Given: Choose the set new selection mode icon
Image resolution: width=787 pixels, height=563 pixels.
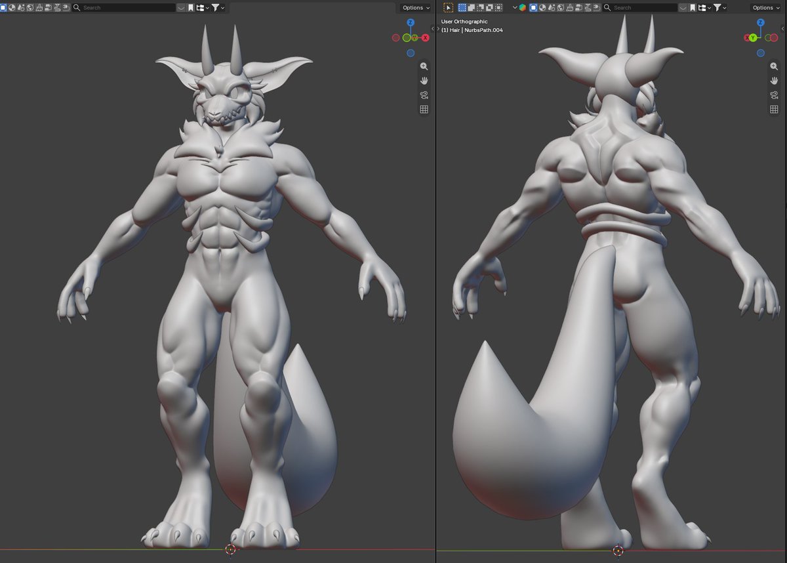Looking at the screenshot, I should coord(462,7).
